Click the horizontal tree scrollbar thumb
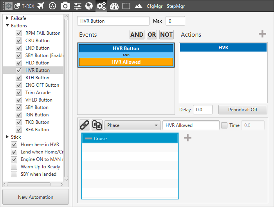Image resolution: width=274 pixels, height=207 pixels. click(x=29, y=184)
